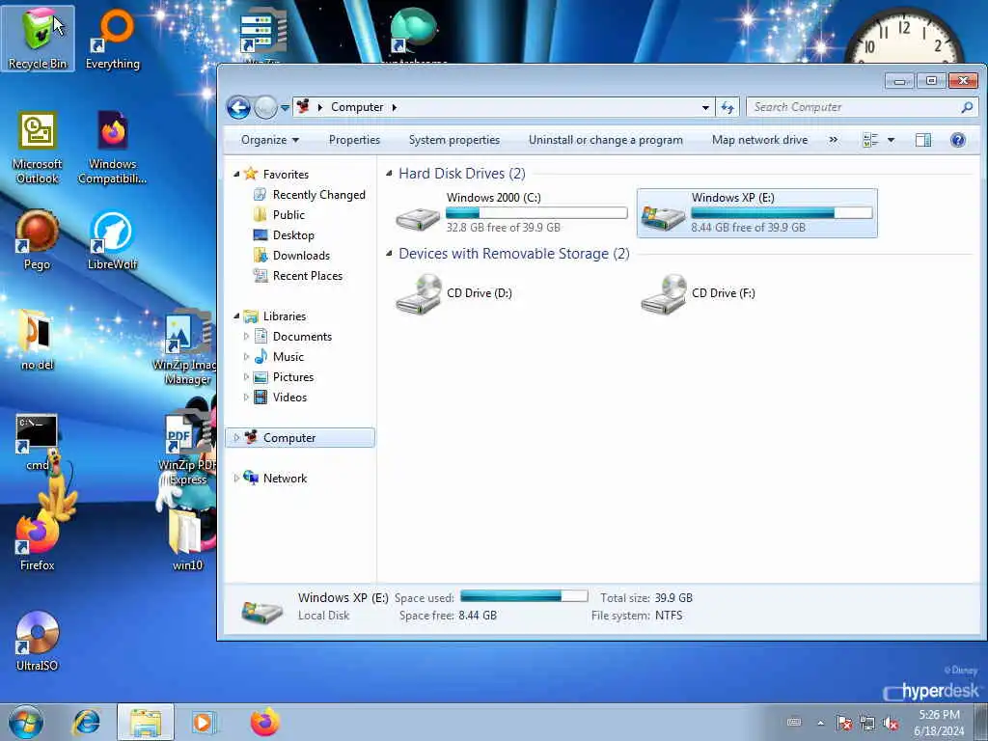This screenshot has height=741, width=988.
Task: Click Show desktop strip at taskbar end
Action: 981,722
